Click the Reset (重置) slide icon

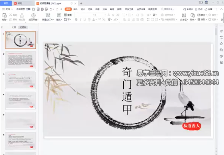[x=68, y=15]
